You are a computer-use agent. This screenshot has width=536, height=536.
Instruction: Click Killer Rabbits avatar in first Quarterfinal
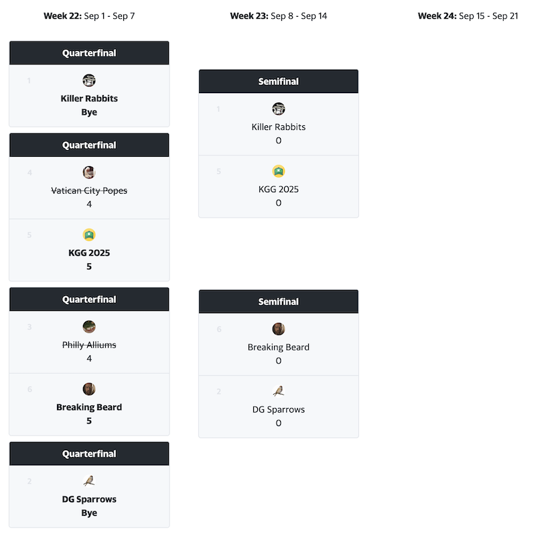pos(89,80)
